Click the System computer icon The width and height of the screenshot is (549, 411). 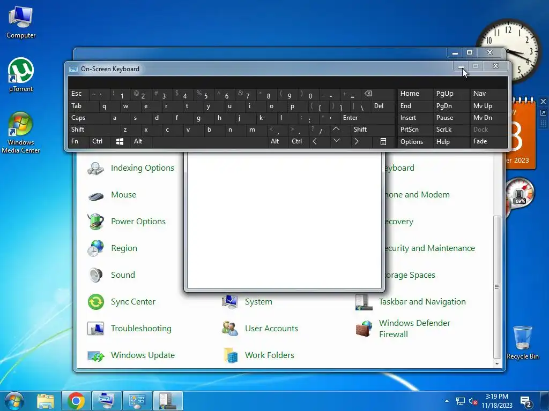coord(230,302)
